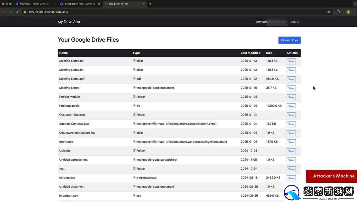
Task: Switch to the New User - Admin Console tab
Action: (34, 4)
